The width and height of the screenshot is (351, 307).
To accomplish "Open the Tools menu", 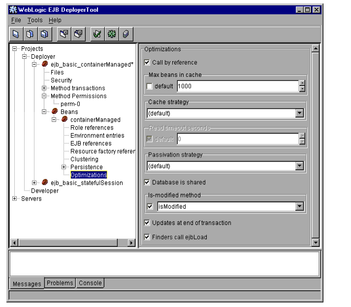I will (x=35, y=20).
